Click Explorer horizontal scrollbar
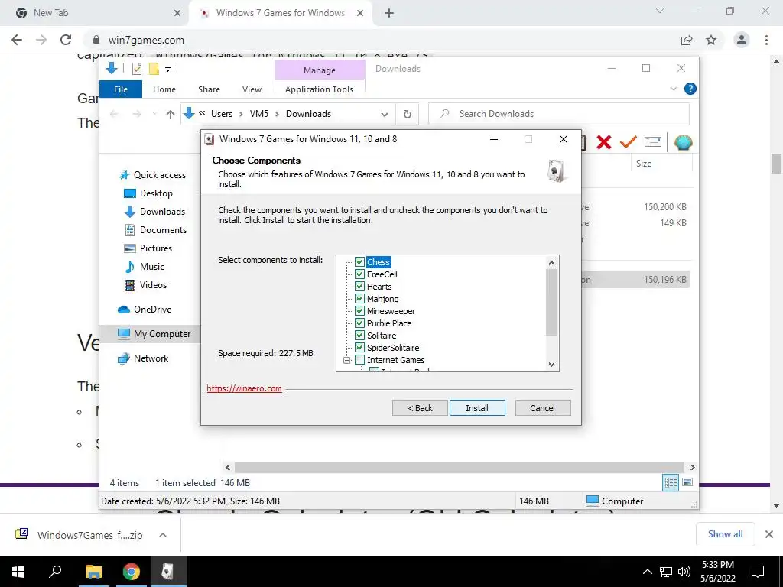The height and width of the screenshot is (587, 783). click(460, 467)
